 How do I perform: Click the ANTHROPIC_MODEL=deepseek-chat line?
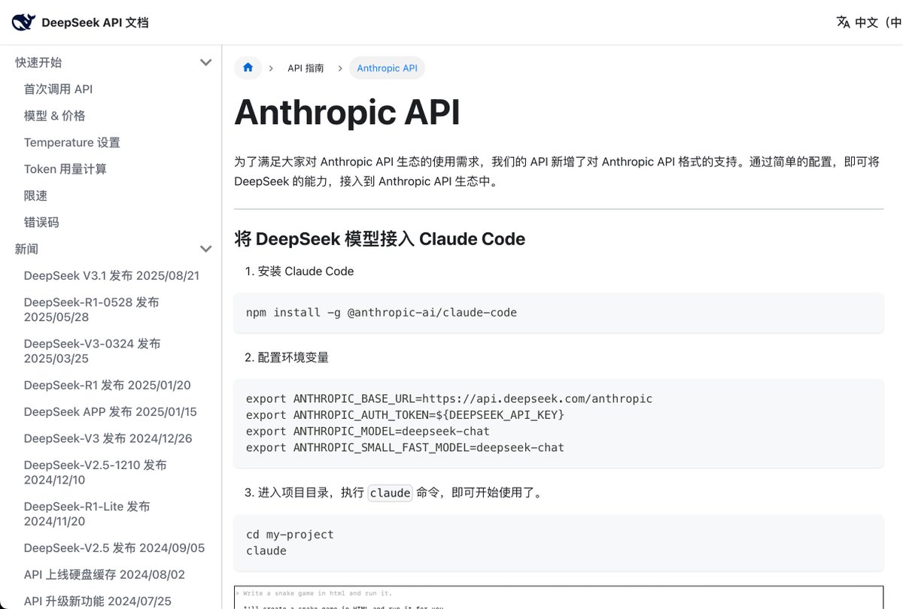368,432
